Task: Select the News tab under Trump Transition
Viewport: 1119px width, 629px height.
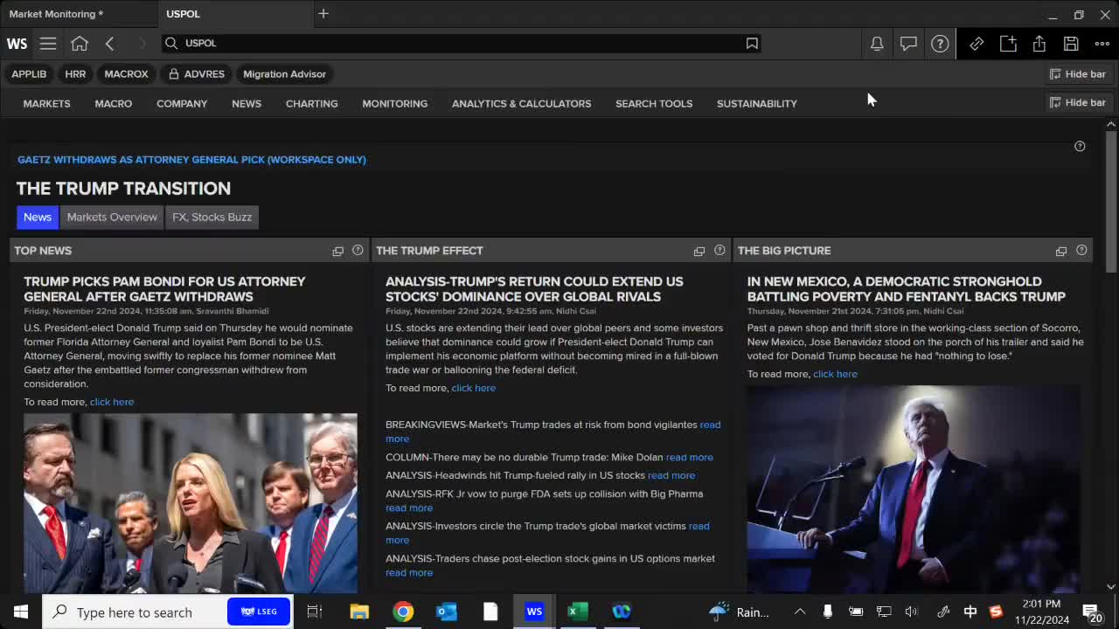Action: click(38, 217)
